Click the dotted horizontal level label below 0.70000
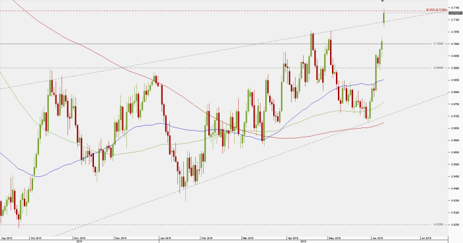This screenshot has width=463, height=243. 439,68
